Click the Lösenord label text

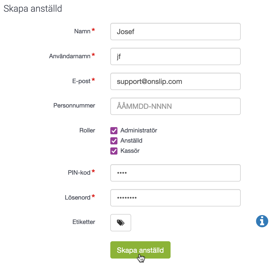[78, 197]
